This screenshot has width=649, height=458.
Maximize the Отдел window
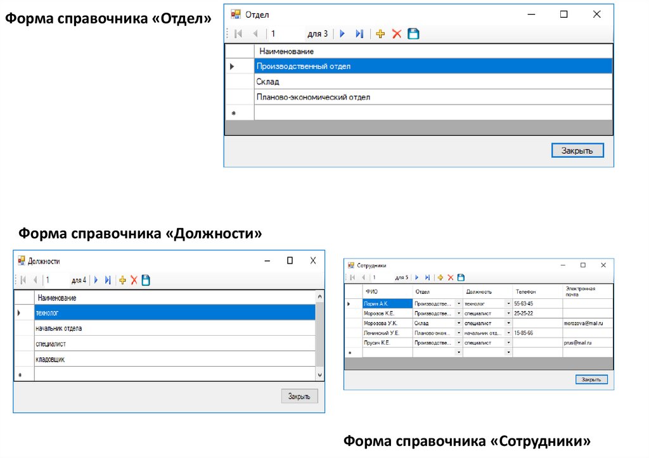coord(563,15)
